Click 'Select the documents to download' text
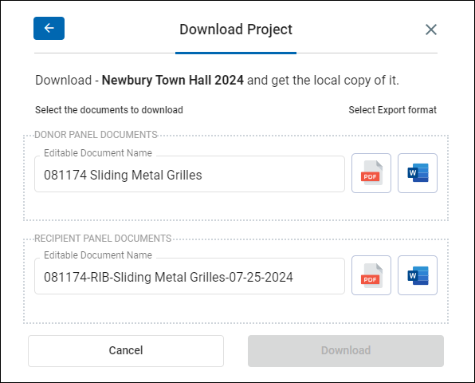Image resolution: width=475 pixels, height=383 pixels. [109, 110]
